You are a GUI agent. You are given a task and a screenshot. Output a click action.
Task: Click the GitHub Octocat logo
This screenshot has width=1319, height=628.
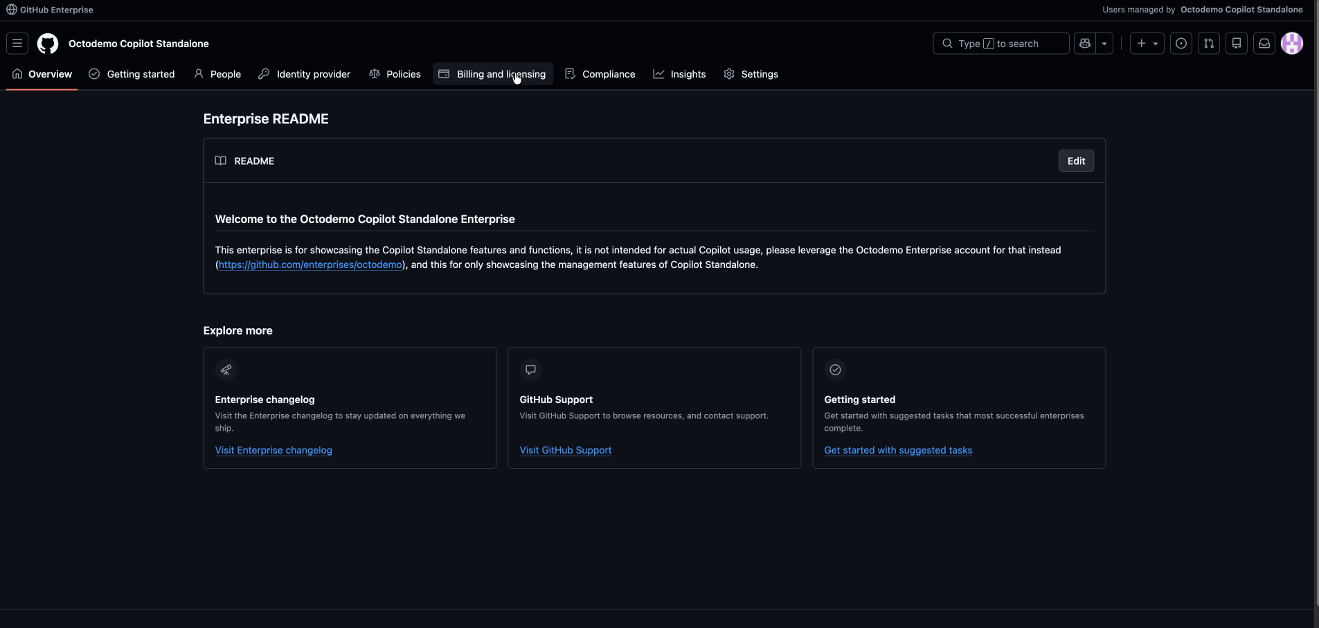point(48,44)
